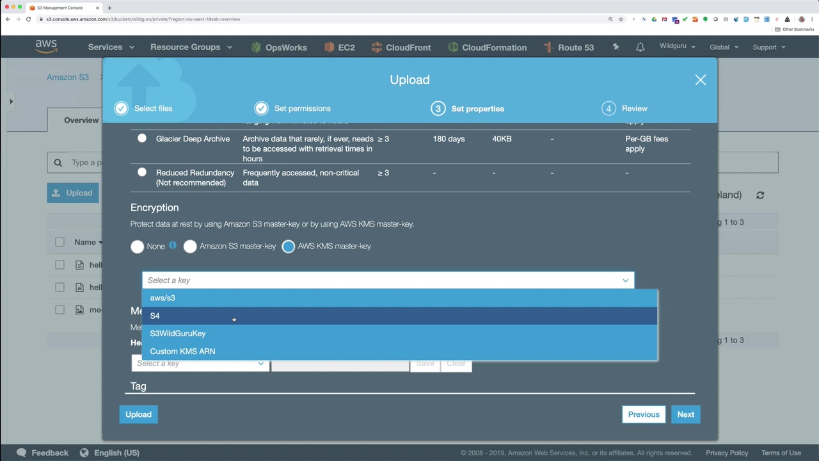This screenshot has width=819, height=461.
Task: Refresh the bucket list with the refresh icon
Action: 760,195
